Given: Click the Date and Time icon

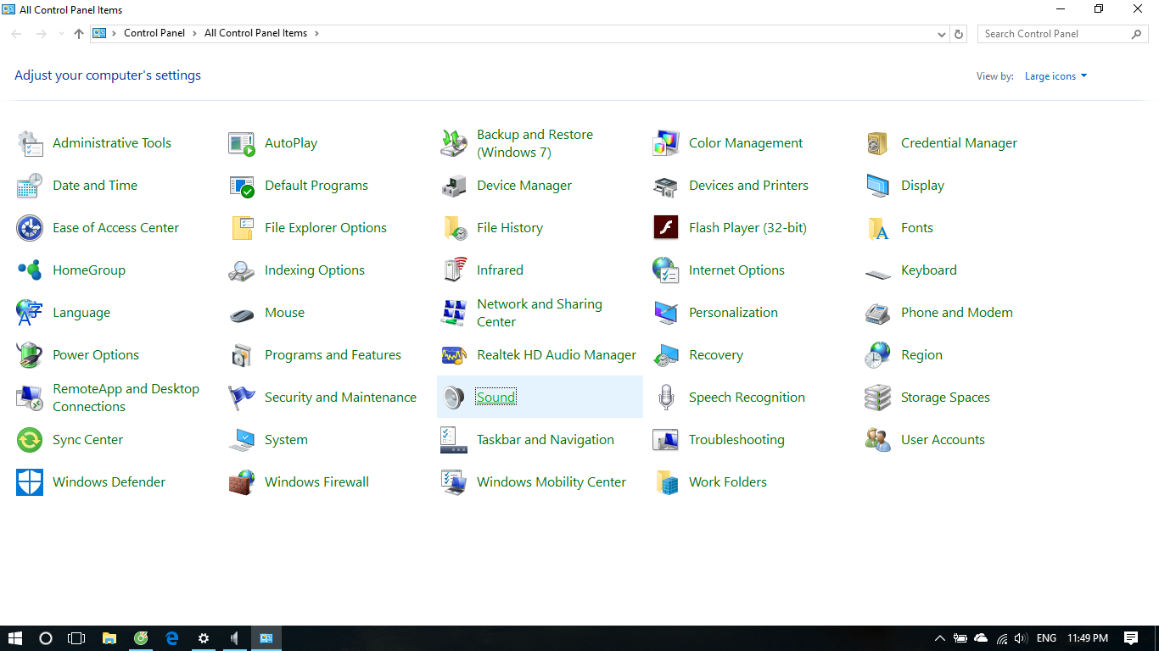Looking at the screenshot, I should pos(30,186).
